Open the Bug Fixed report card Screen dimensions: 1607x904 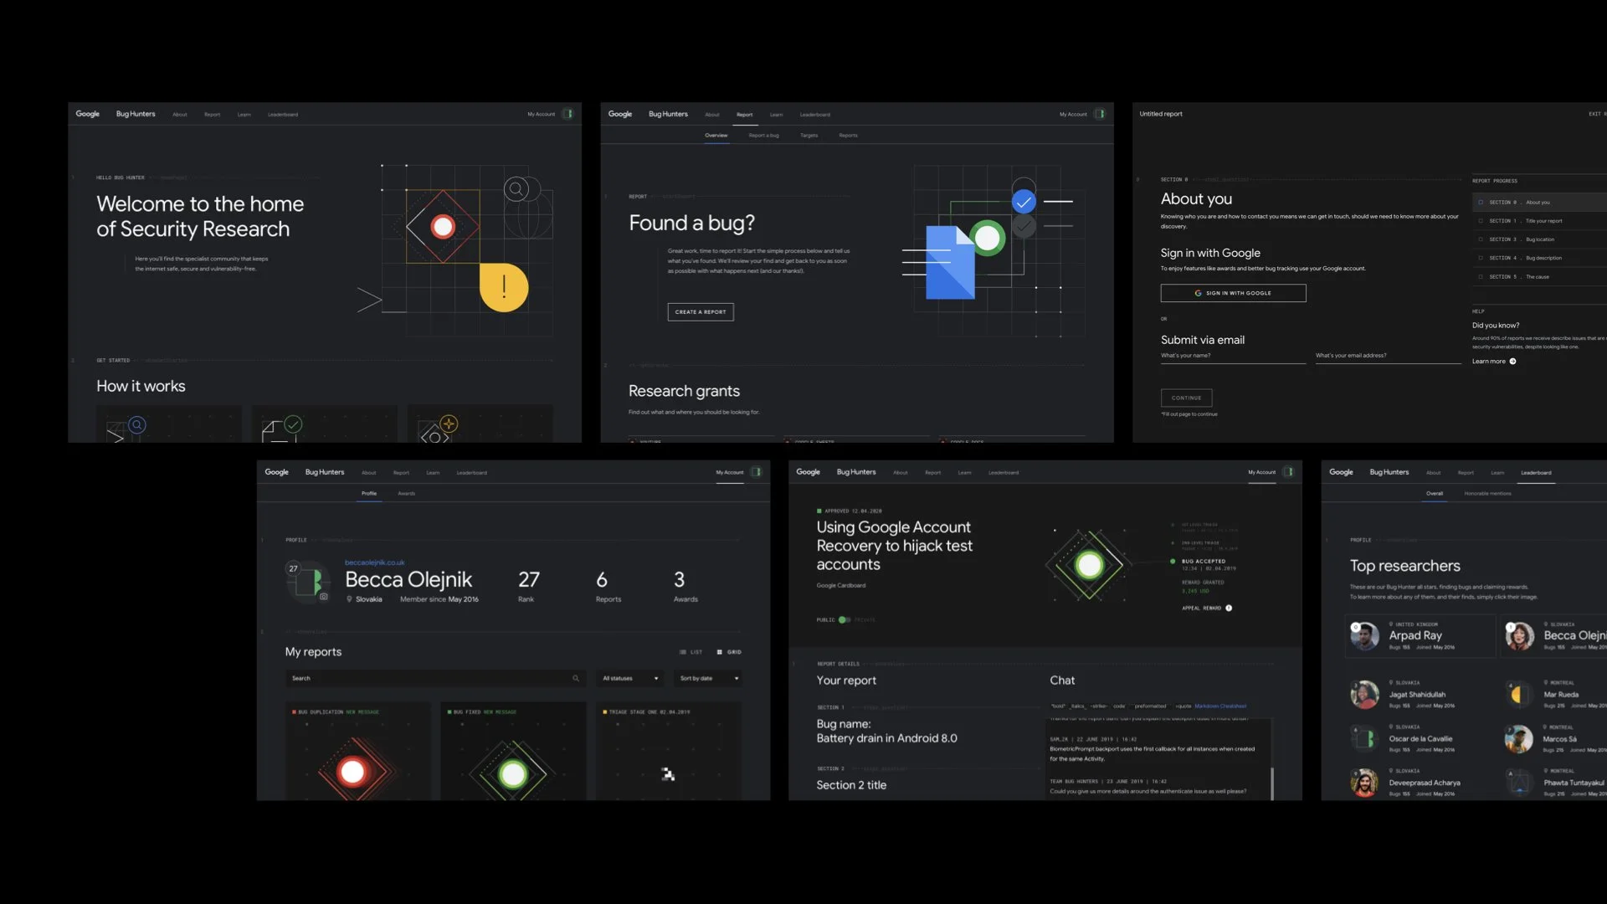pyautogui.click(x=513, y=751)
